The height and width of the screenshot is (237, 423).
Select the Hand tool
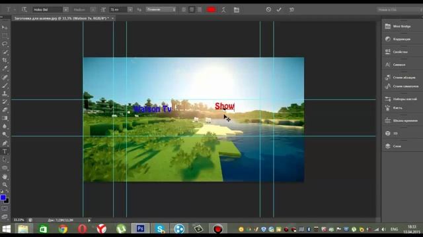[x=5, y=176]
